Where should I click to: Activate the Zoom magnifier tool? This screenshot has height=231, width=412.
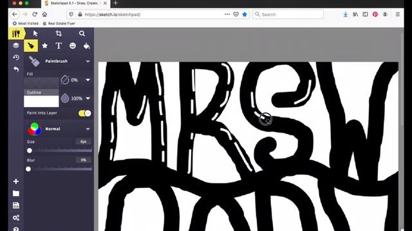82,33
